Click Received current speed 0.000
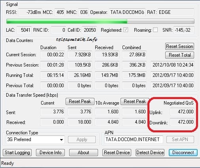This screenshot has height=168, width=200. coord(53,122)
